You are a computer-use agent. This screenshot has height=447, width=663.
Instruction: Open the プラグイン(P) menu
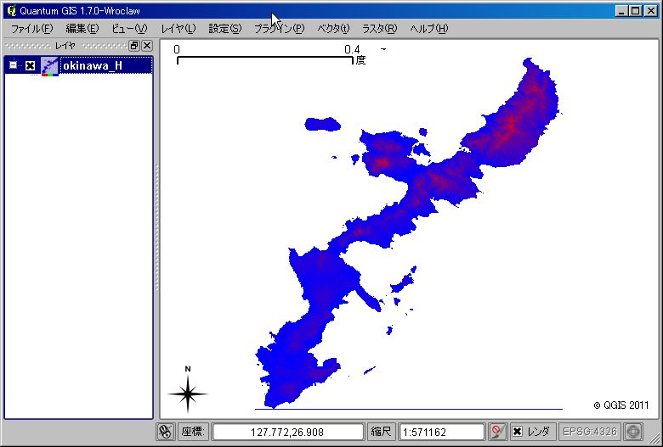279,29
